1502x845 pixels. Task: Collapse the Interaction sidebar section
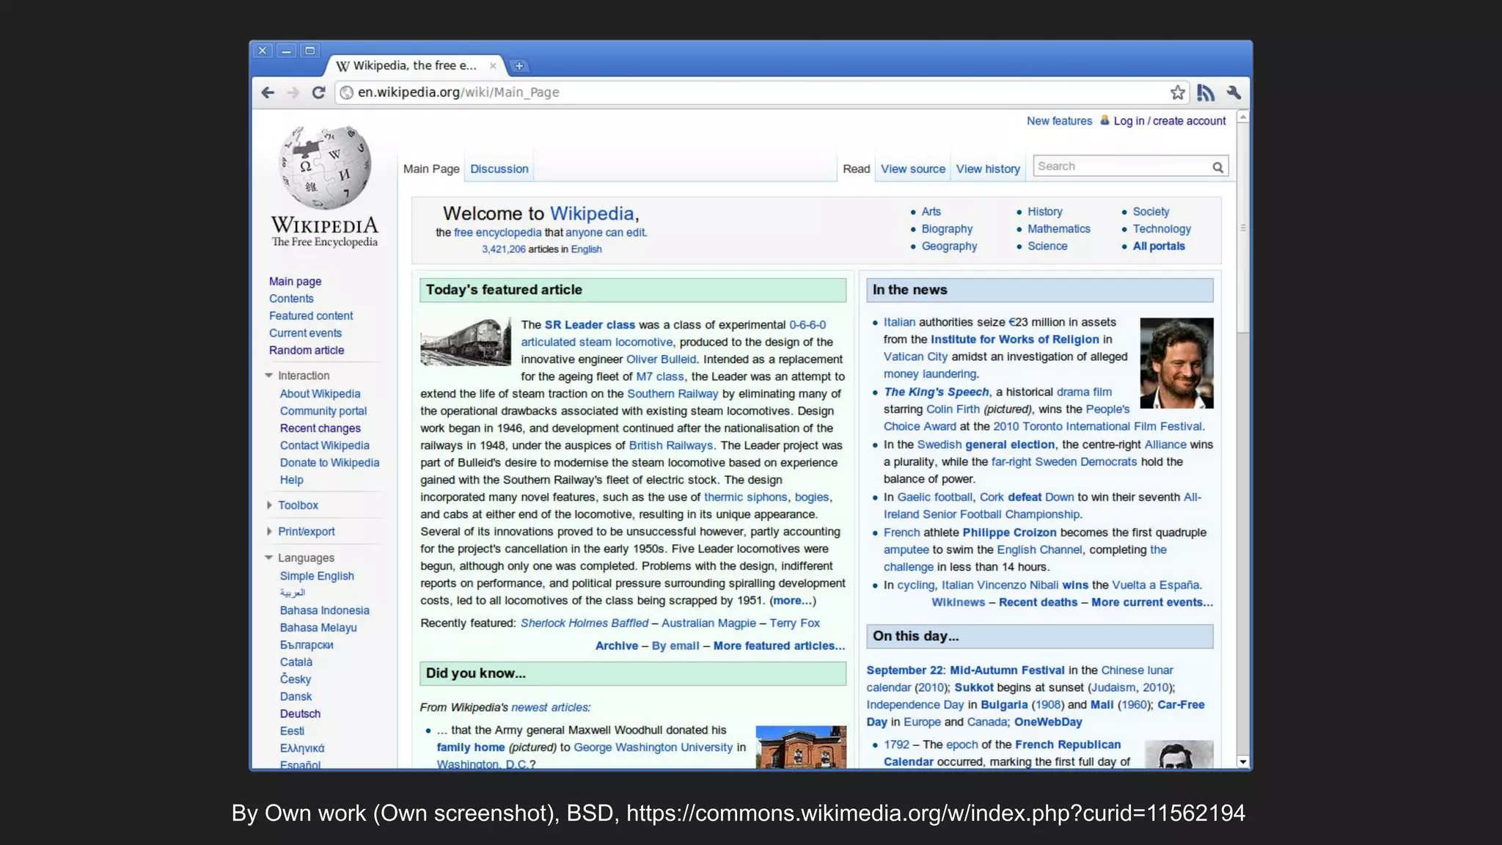(x=268, y=376)
